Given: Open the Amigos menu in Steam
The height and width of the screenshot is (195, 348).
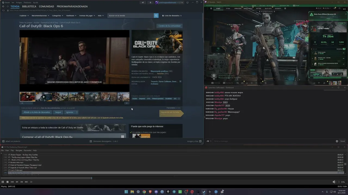Looking at the screenshot, I should pos(19,2).
